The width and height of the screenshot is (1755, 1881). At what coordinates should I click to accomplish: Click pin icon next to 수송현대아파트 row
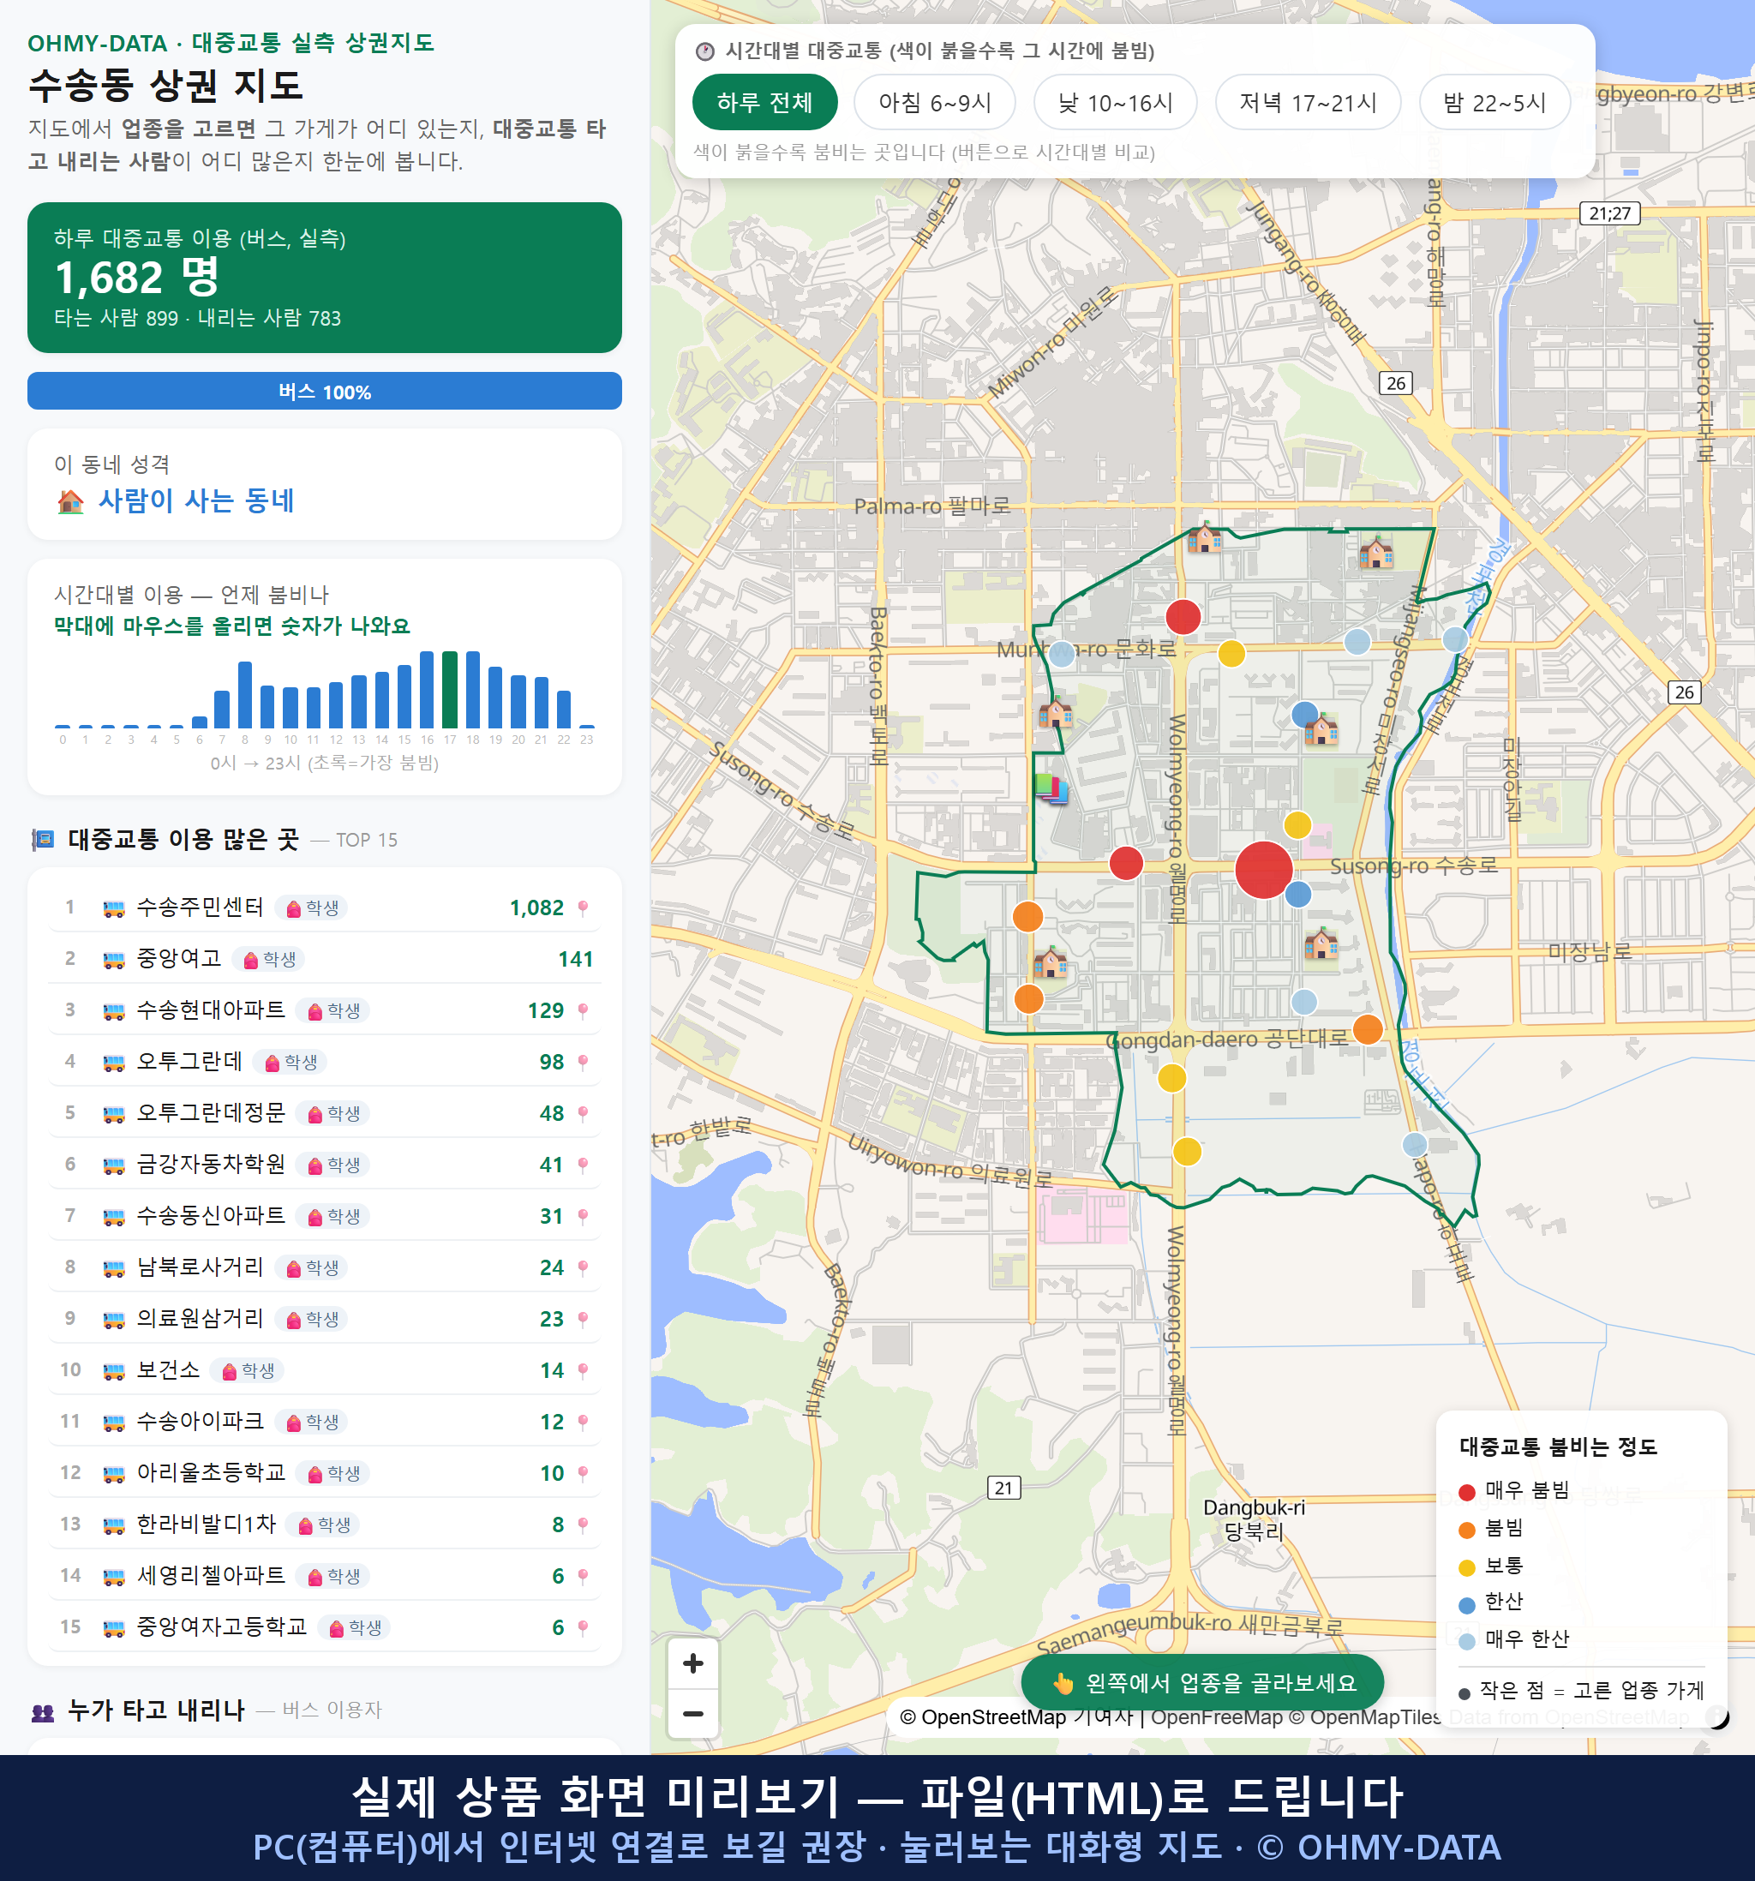tap(583, 1011)
